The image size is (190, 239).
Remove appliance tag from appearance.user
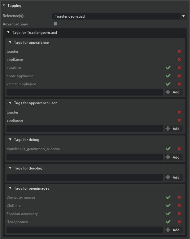tap(179, 120)
